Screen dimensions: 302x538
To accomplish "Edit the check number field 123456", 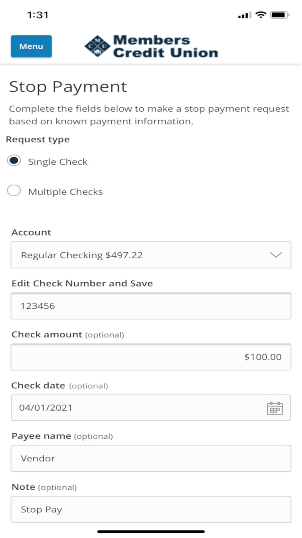I will point(151,306).
